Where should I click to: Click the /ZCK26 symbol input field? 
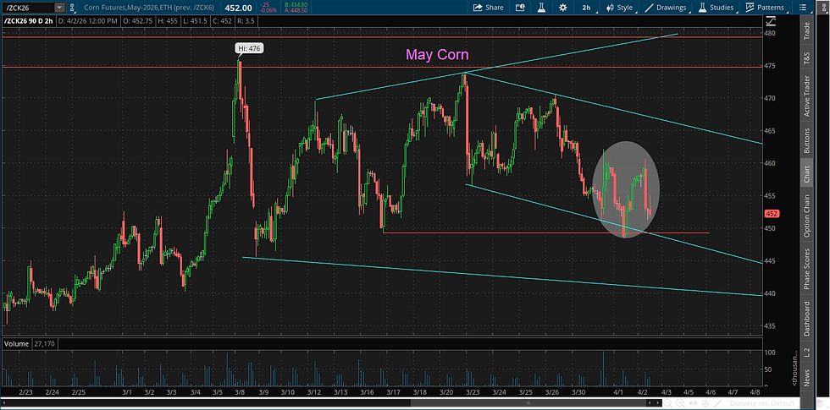[x=28, y=8]
